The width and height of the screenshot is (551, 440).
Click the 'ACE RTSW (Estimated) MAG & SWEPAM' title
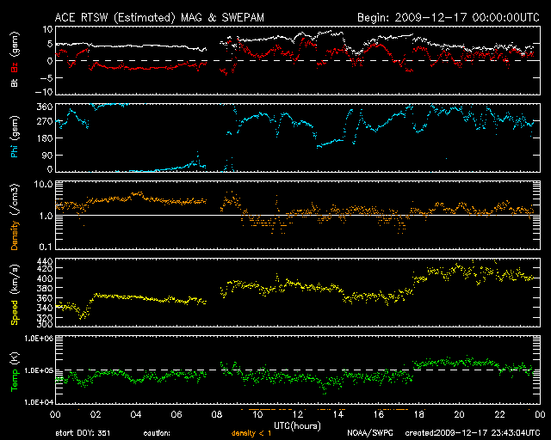159,17
